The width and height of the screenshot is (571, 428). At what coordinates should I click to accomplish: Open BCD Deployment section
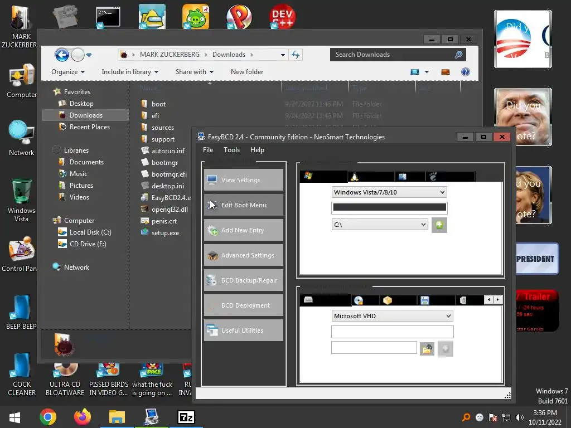pyautogui.click(x=243, y=305)
